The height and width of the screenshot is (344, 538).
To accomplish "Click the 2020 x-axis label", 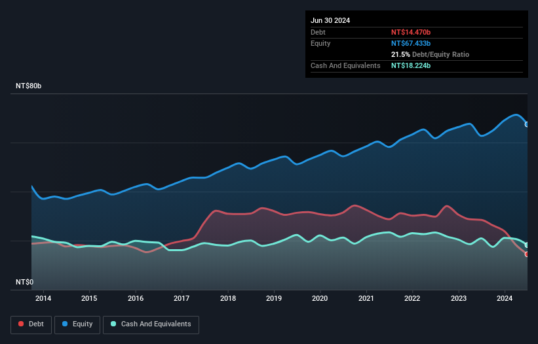I will (320, 298).
